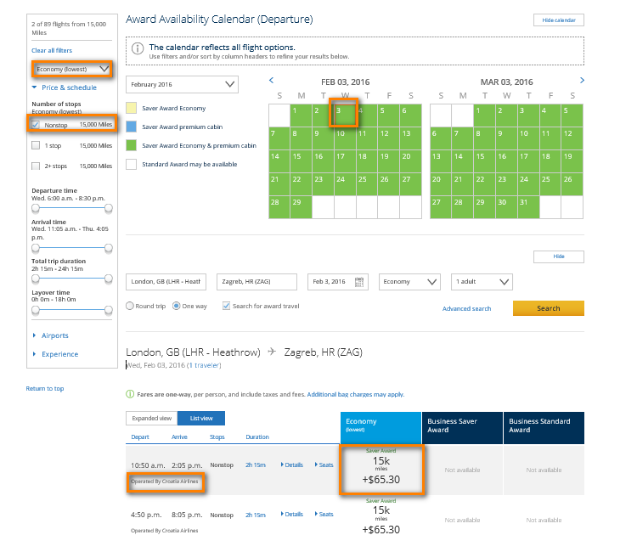The image size is (637, 552).
Task: Enable the 1 stop checkbox filter
Action: coord(36,145)
